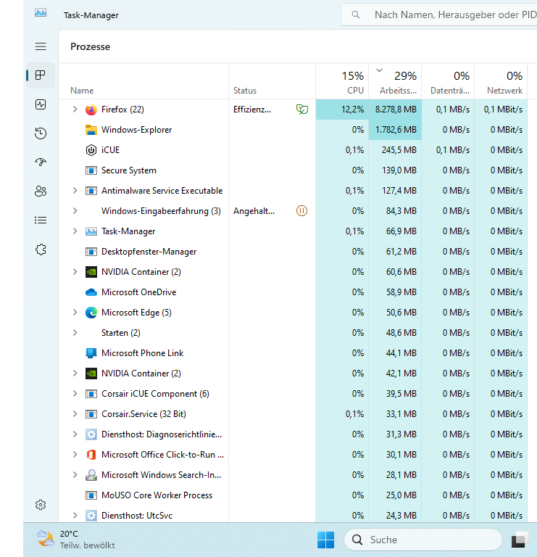Image resolution: width=537 pixels, height=557 pixels.
Task: Expand the Task-Manager process group
Action: tap(75, 231)
